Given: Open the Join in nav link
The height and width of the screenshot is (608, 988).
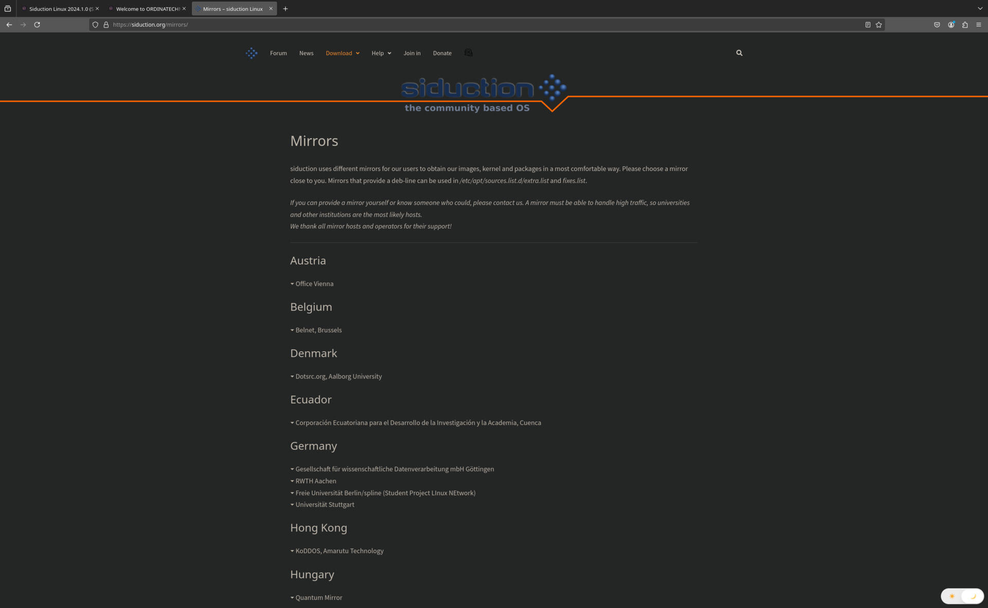Looking at the screenshot, I should click(412, 53).
